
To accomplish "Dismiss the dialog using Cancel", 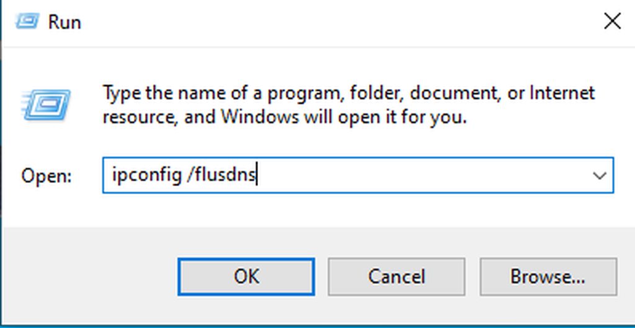I will 396,277.
